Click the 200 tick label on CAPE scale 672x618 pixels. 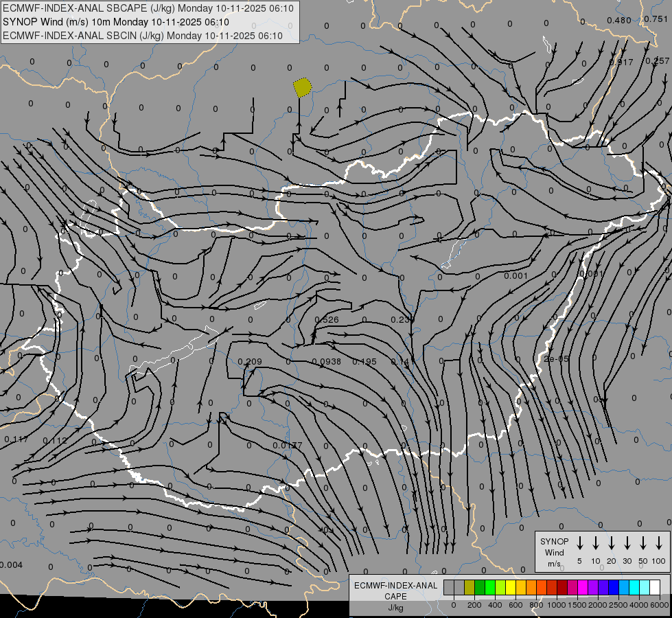474,605
